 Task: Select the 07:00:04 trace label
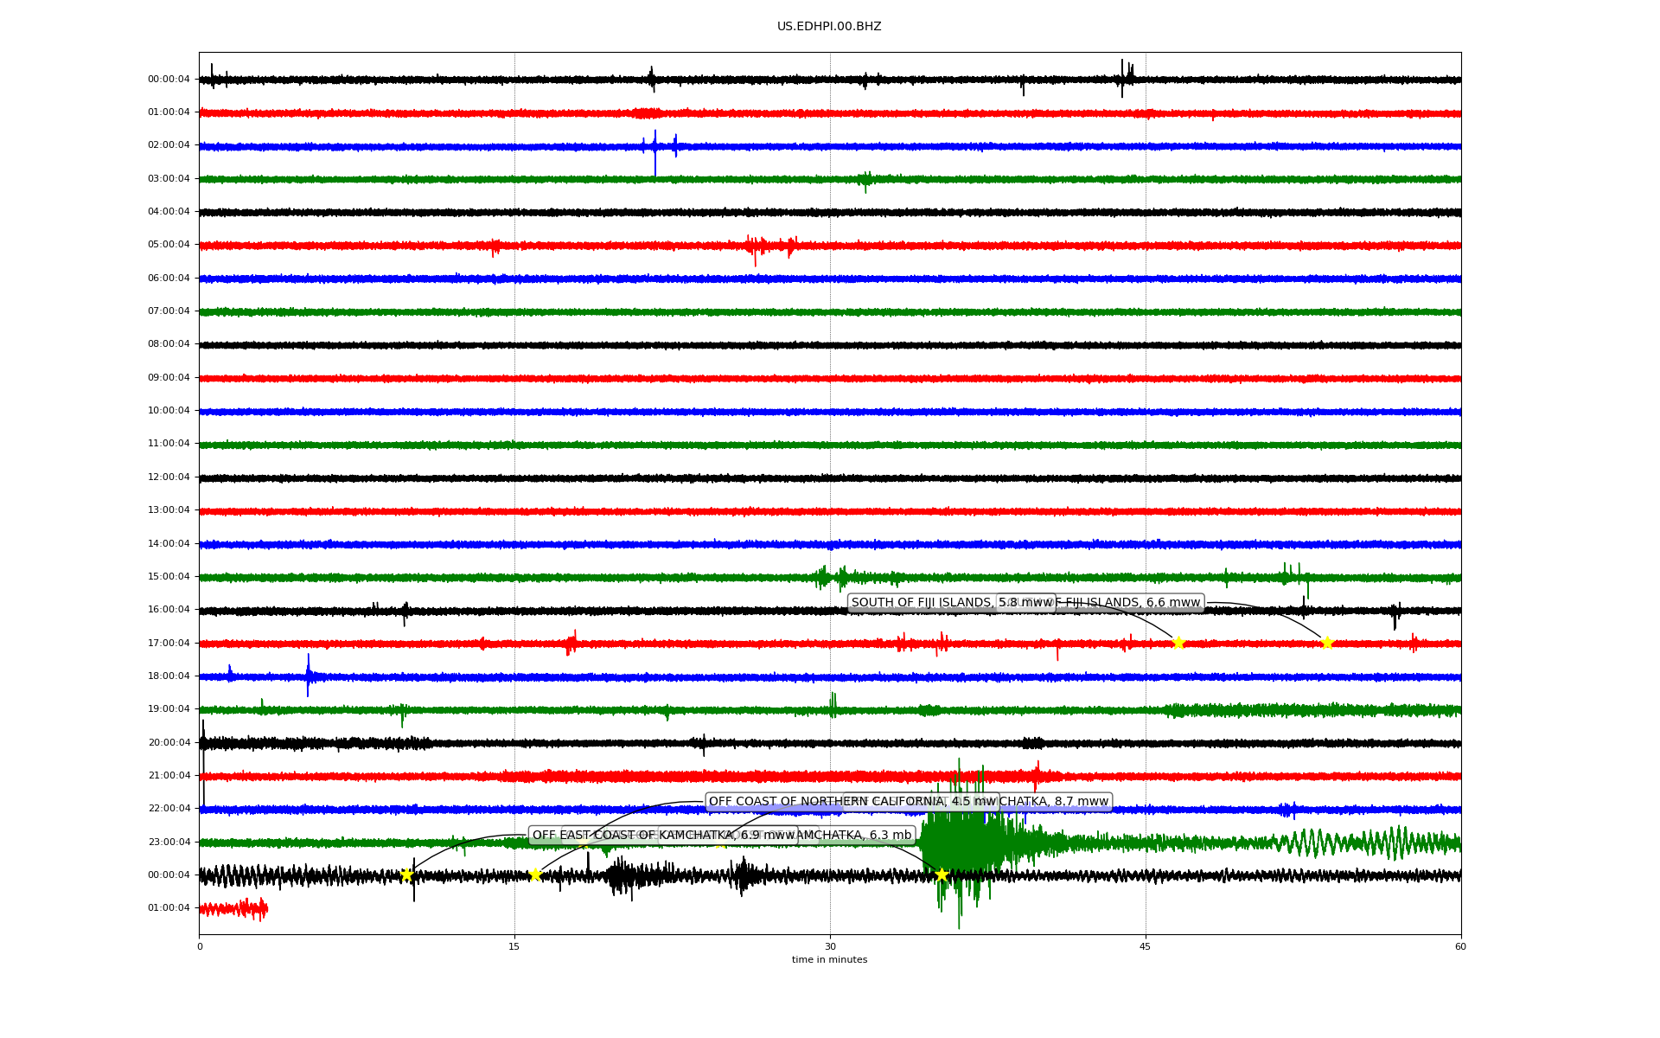pyautogui.click(x=169, y=311)
